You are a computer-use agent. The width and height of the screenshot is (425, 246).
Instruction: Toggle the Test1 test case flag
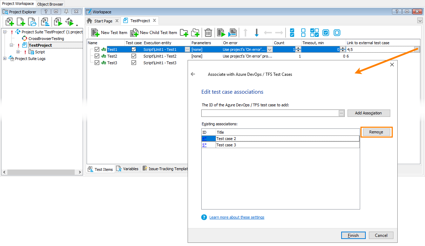tap(134, 49)
